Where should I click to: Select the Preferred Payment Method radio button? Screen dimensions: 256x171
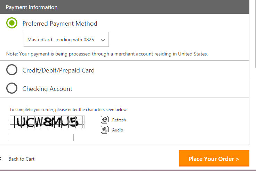[x=12, y=23]
